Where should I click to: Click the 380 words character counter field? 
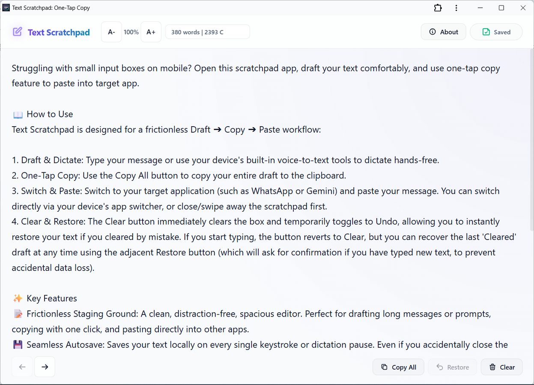click(207, 32)
